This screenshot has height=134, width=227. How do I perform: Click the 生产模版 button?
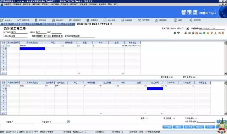tap(167, 127)
